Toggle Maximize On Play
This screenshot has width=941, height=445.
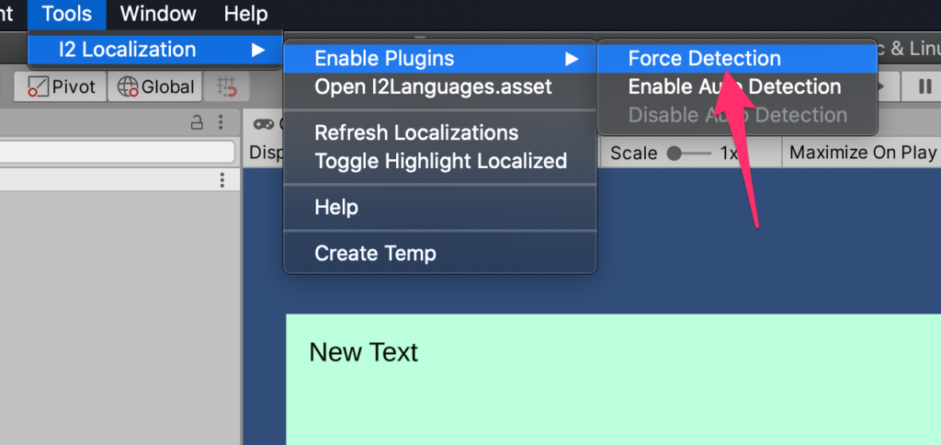coord(862,153)
